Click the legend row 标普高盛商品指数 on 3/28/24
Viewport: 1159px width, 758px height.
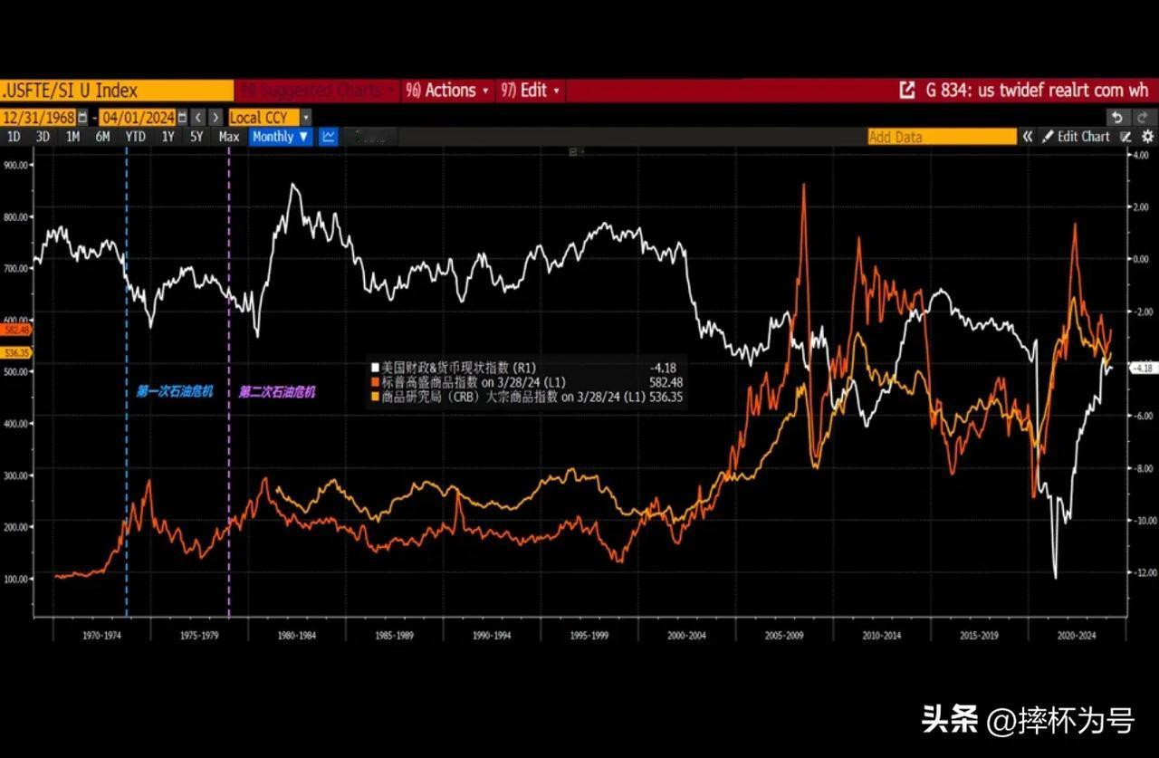click(527, 382)
